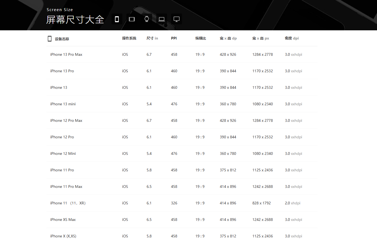Viewport: 377px width, 242px height.
Task: Click 458 PPI in iPhone 11 Pro Max row
Action: tap(174, 187)
